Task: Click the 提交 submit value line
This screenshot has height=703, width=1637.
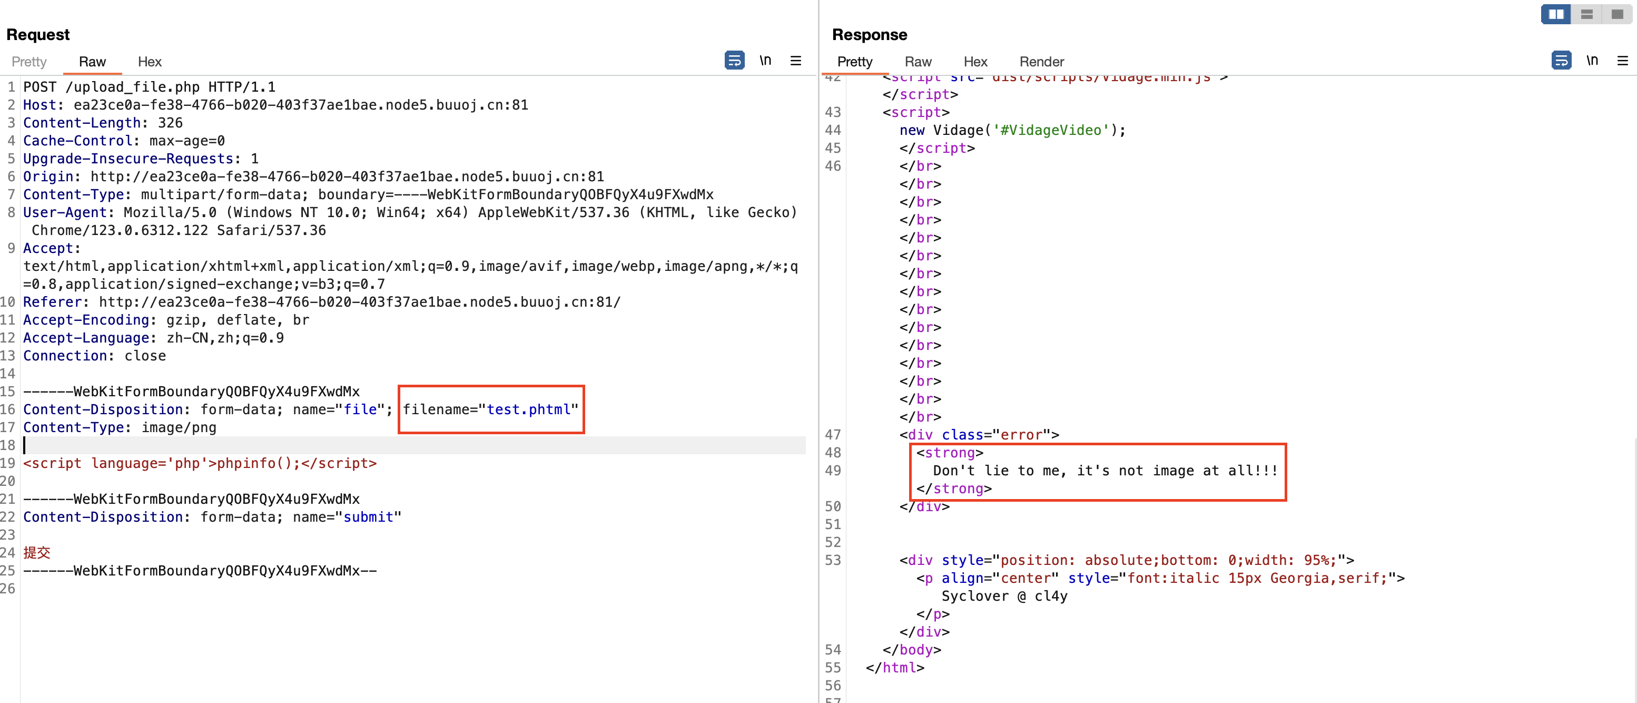Action: [x=37, y=553]
